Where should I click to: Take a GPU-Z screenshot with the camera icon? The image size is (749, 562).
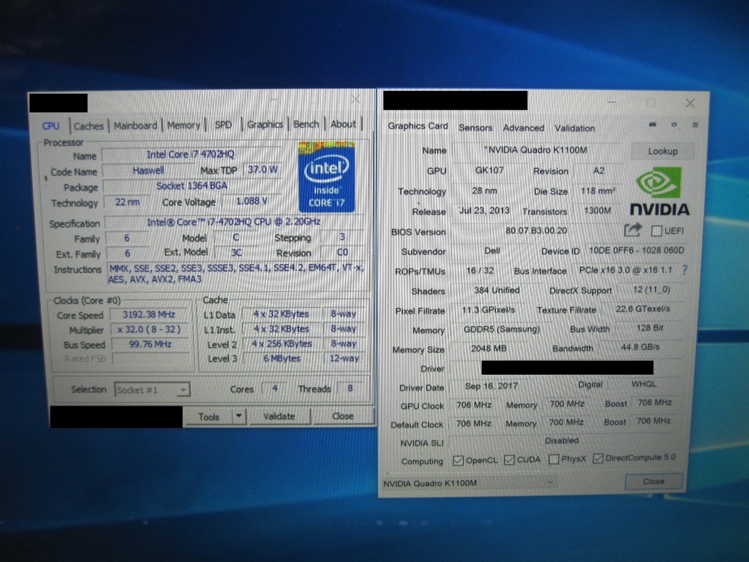click(652, 124)
